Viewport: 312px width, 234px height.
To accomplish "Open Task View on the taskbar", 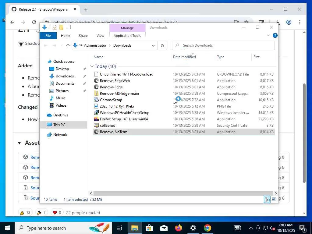I will [x=119, y=228].
